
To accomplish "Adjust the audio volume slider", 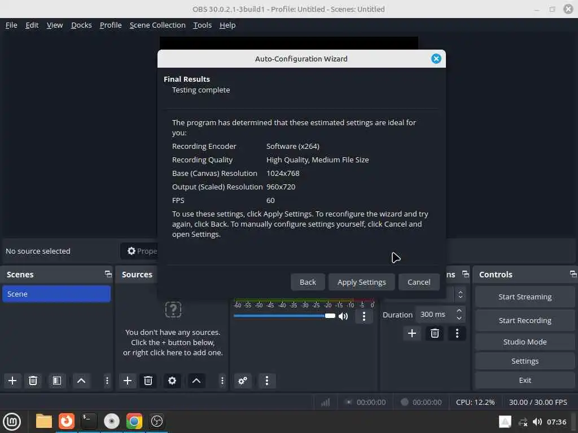I will point(284,316).
